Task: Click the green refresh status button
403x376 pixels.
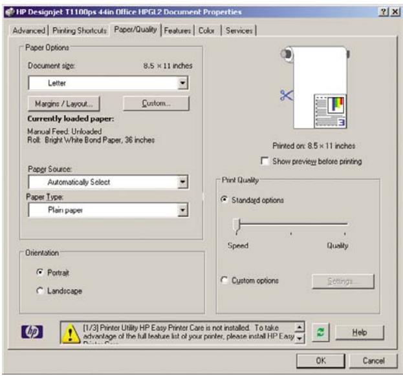Action: (x=320, y=332)
